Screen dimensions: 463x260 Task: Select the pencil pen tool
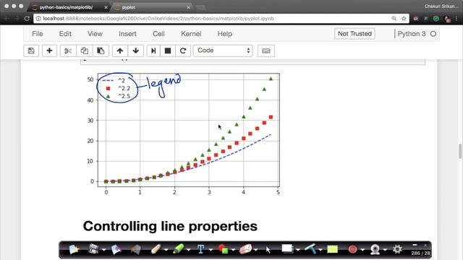coord(156,249)
